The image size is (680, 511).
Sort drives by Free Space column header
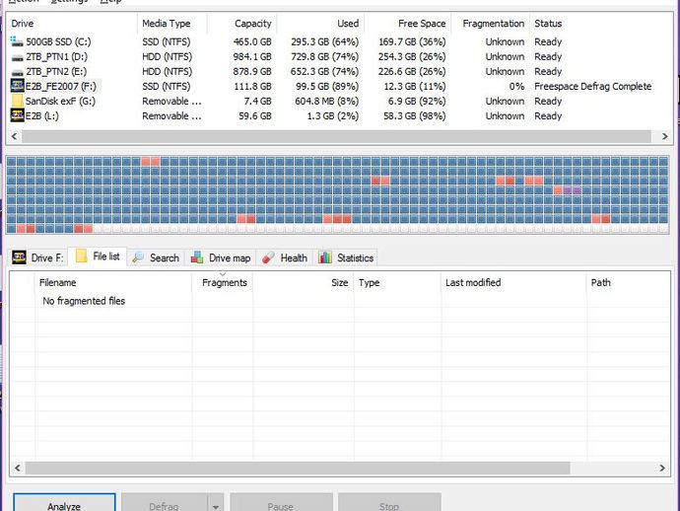coord(408,24)
